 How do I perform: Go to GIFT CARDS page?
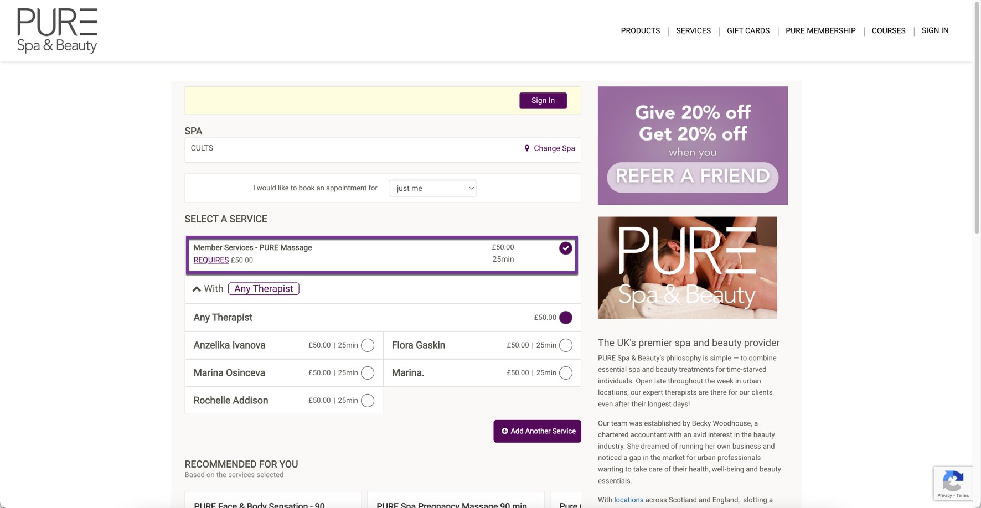748,31
